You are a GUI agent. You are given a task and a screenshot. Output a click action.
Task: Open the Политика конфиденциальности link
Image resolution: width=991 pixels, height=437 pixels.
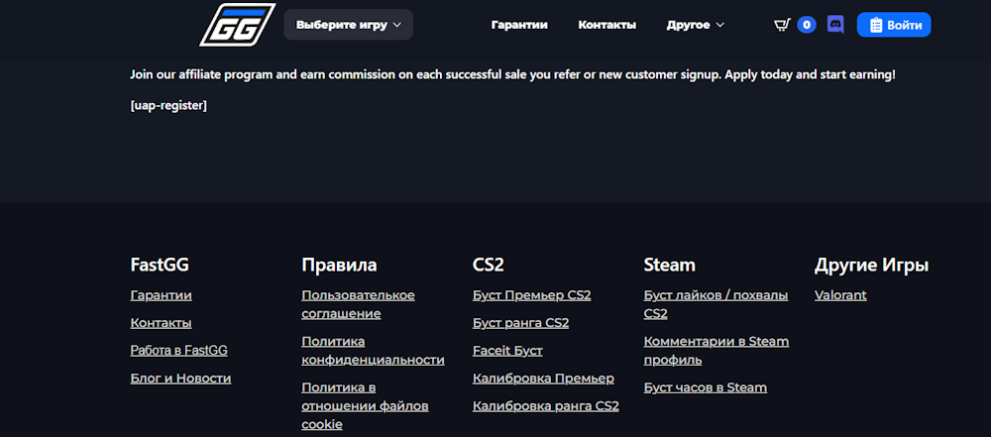point(373,350)
